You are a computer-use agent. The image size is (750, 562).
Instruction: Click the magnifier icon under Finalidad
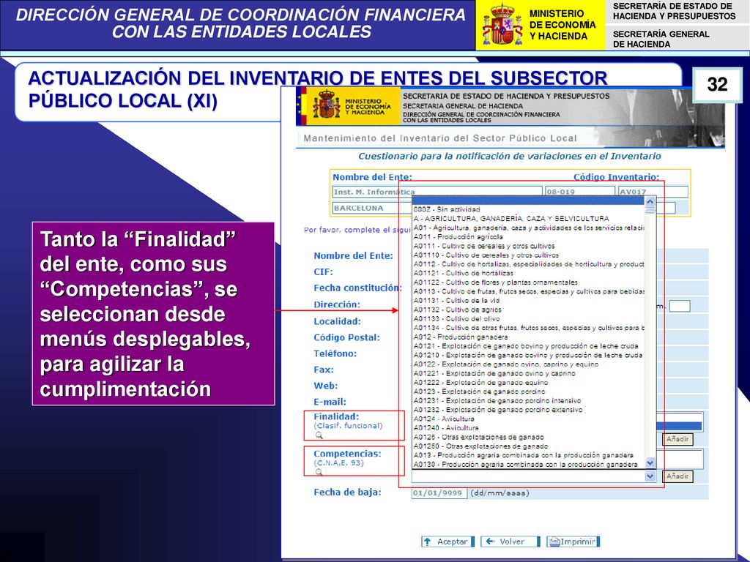point(319,435)
